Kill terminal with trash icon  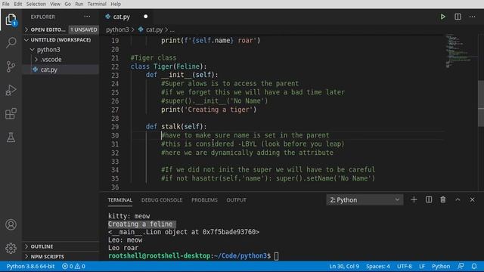click(443, 199)
